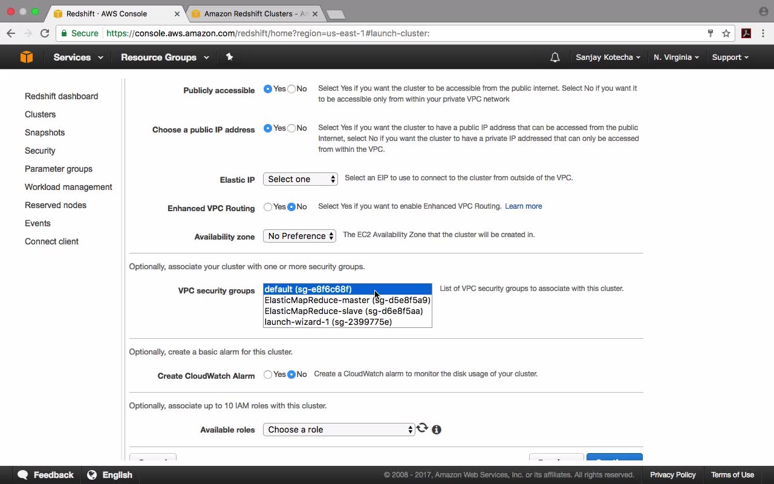Choose Yes for Create CloudWatch Alarm
774x484 pixels.
[x=268, y=374]
